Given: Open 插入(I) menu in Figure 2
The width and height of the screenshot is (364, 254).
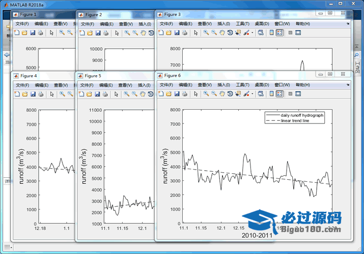Looking at the screenshot, I should [145, 24].
